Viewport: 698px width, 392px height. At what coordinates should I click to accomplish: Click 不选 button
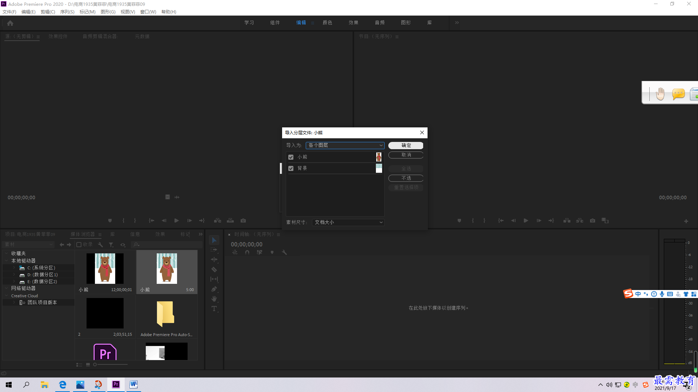[x=406, y=178]
